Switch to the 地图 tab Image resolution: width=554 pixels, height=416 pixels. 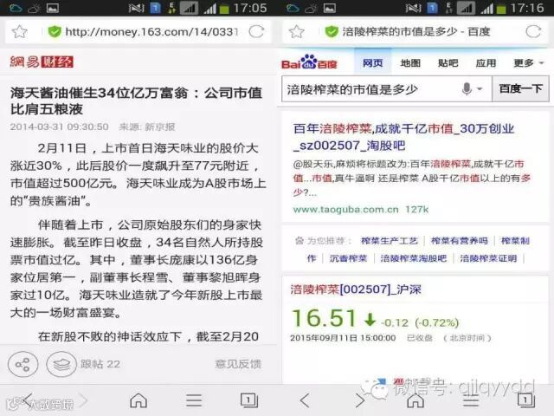[x=410, y=63]
